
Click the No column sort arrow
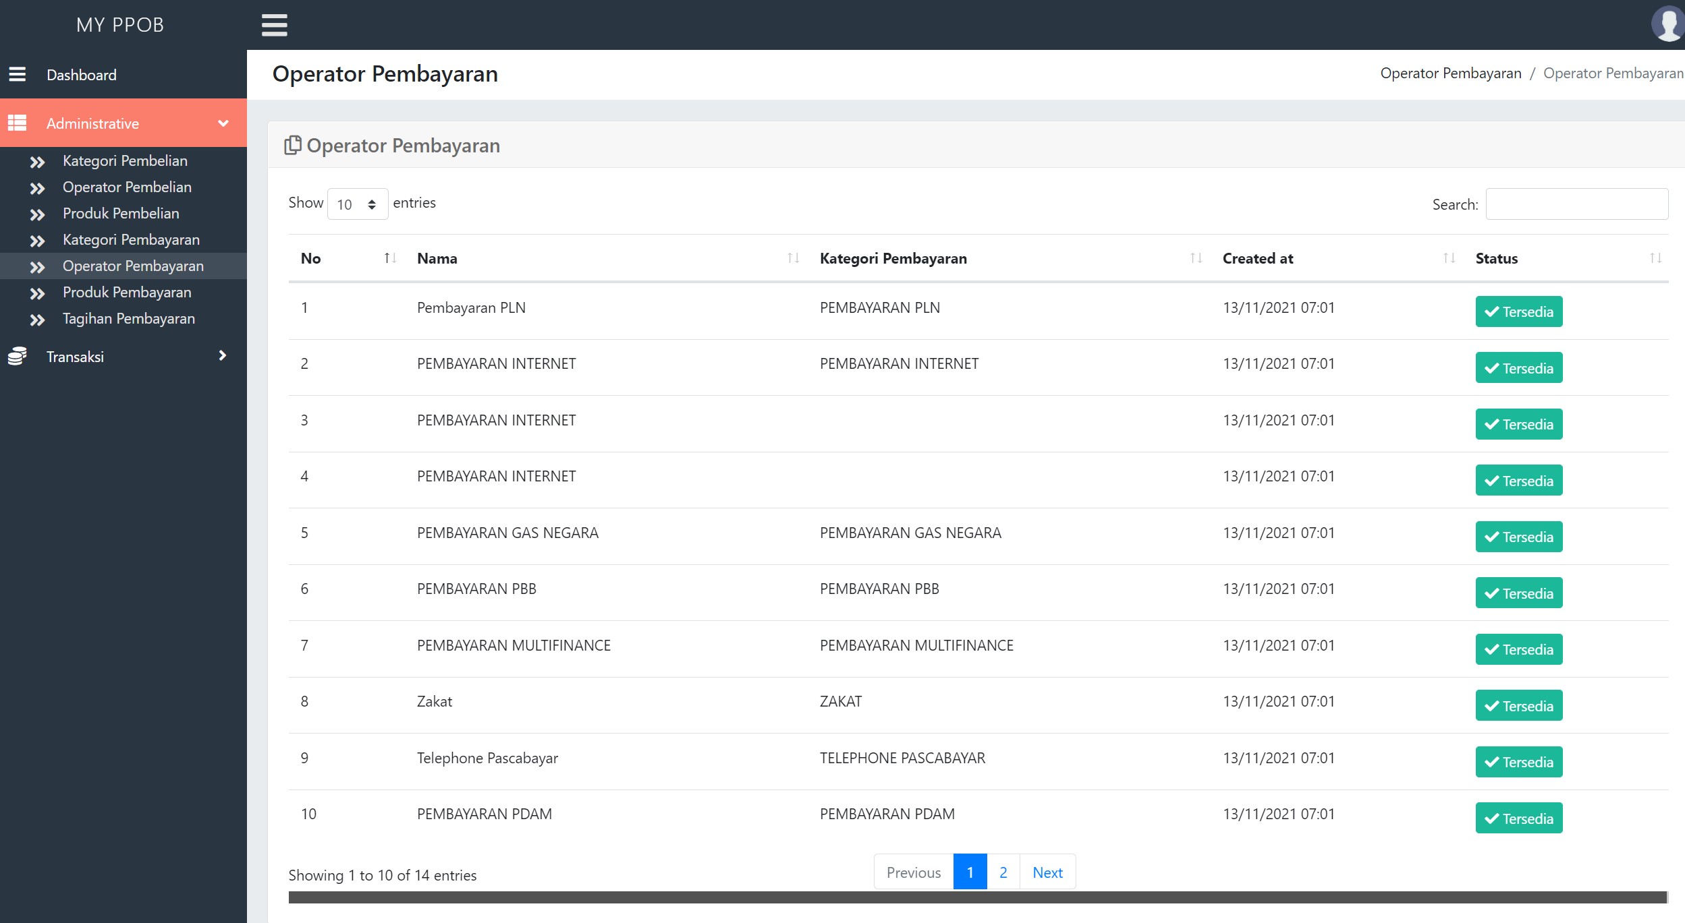387,258
